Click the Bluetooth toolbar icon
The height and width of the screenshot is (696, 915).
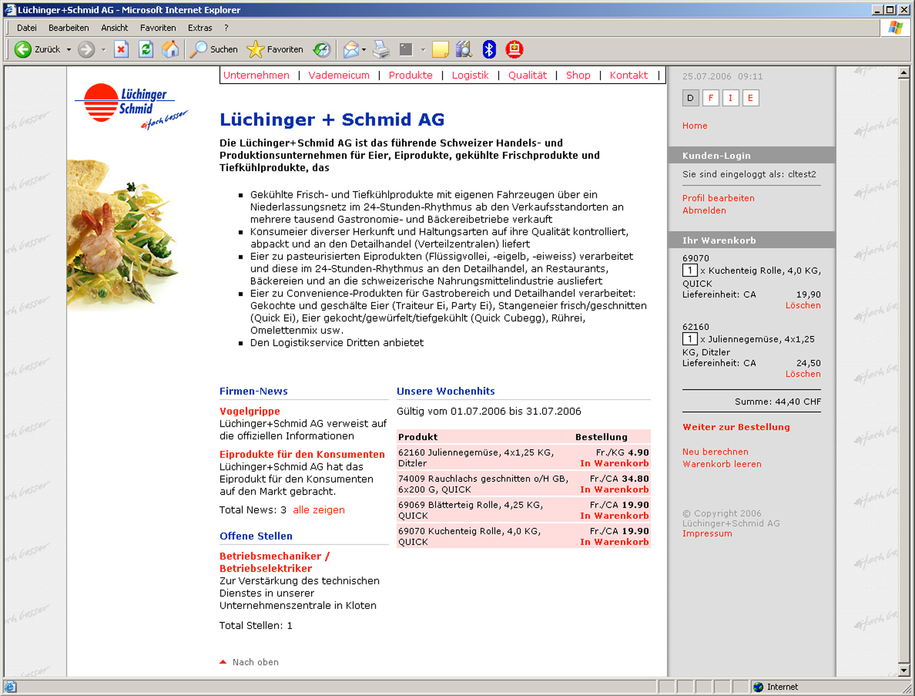489,50
